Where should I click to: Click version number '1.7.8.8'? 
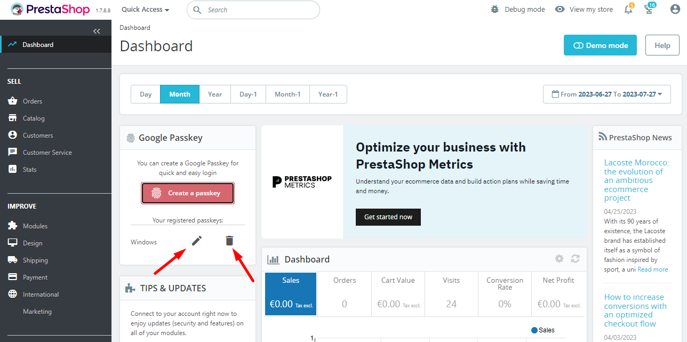click(x=103, y=10)
